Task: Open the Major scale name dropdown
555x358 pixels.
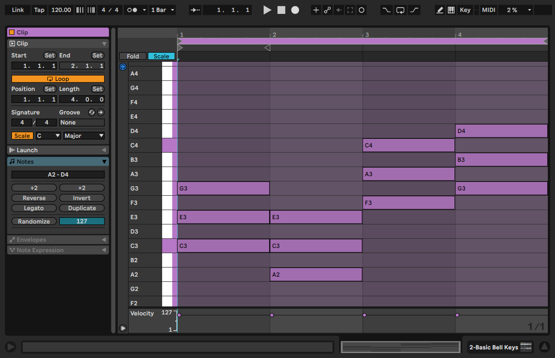Action: (84, 136)
